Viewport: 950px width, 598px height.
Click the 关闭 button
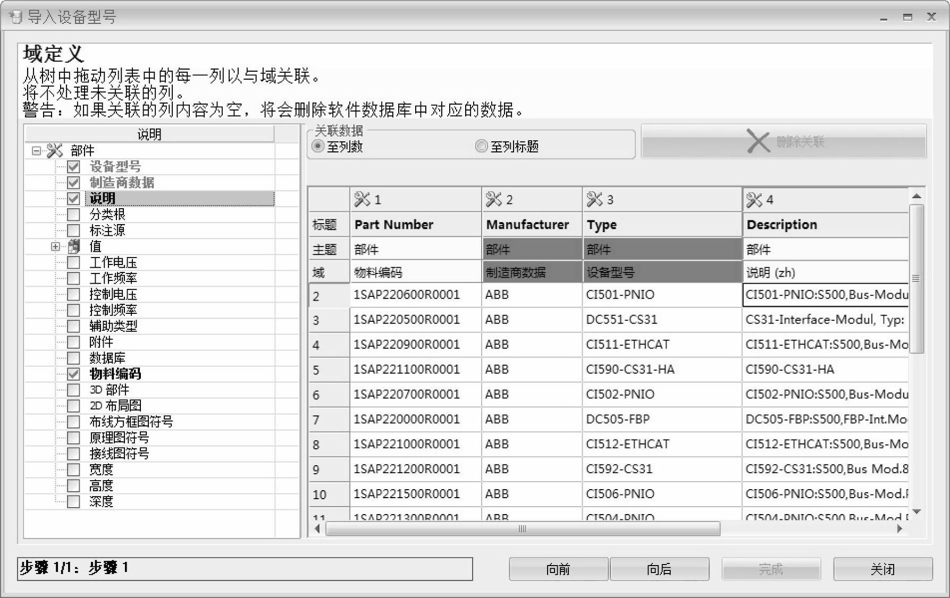882,569
